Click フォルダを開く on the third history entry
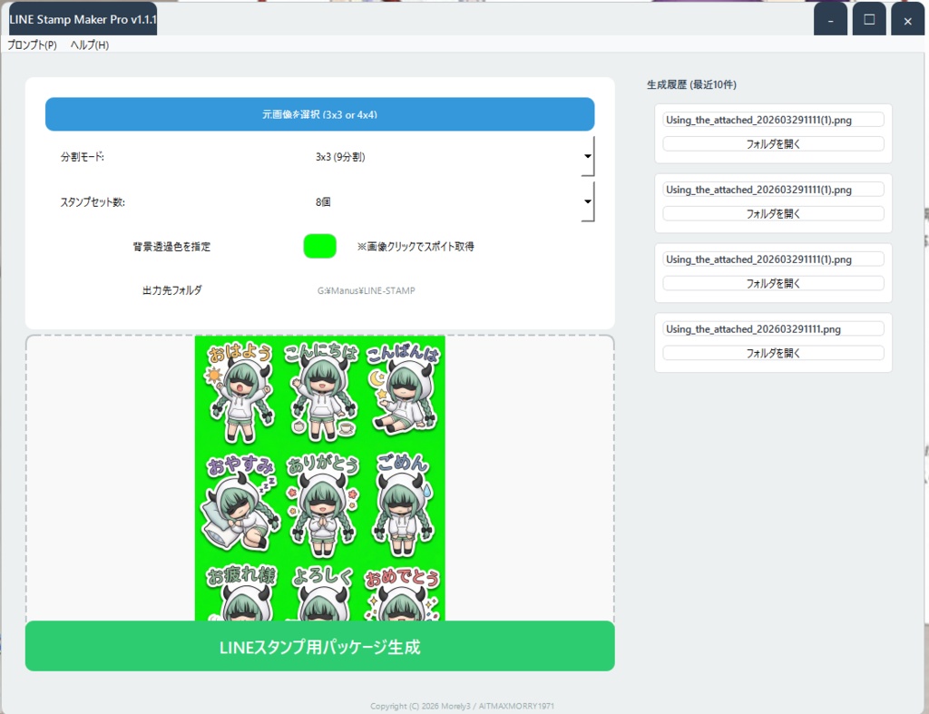This screenshot has height=714, width=929. (x=771, y=283)
